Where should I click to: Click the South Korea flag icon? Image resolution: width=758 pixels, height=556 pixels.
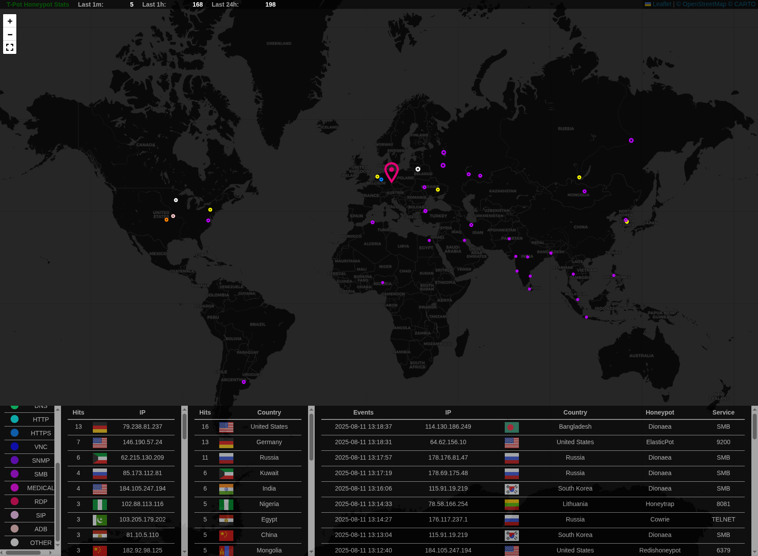511,489
